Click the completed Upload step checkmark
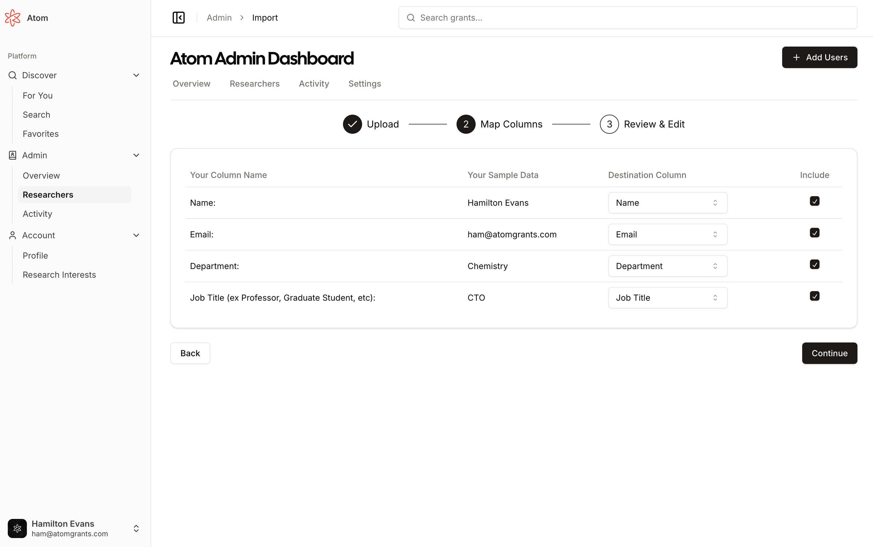873x547 pixels. pyautogui.click(x=352, y=124)
